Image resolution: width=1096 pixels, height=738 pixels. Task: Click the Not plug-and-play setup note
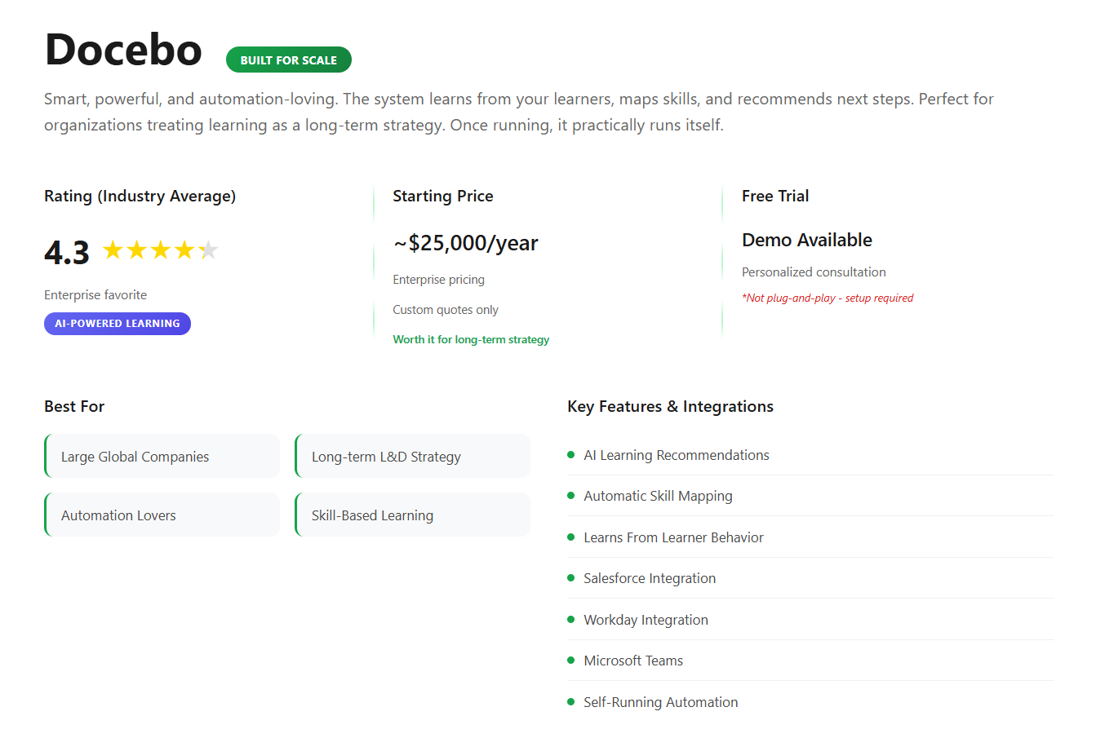[828, 298]
